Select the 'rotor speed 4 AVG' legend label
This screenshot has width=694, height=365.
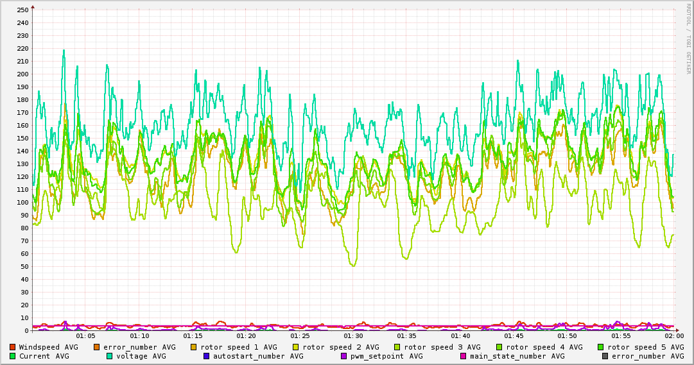pos(544,347)
